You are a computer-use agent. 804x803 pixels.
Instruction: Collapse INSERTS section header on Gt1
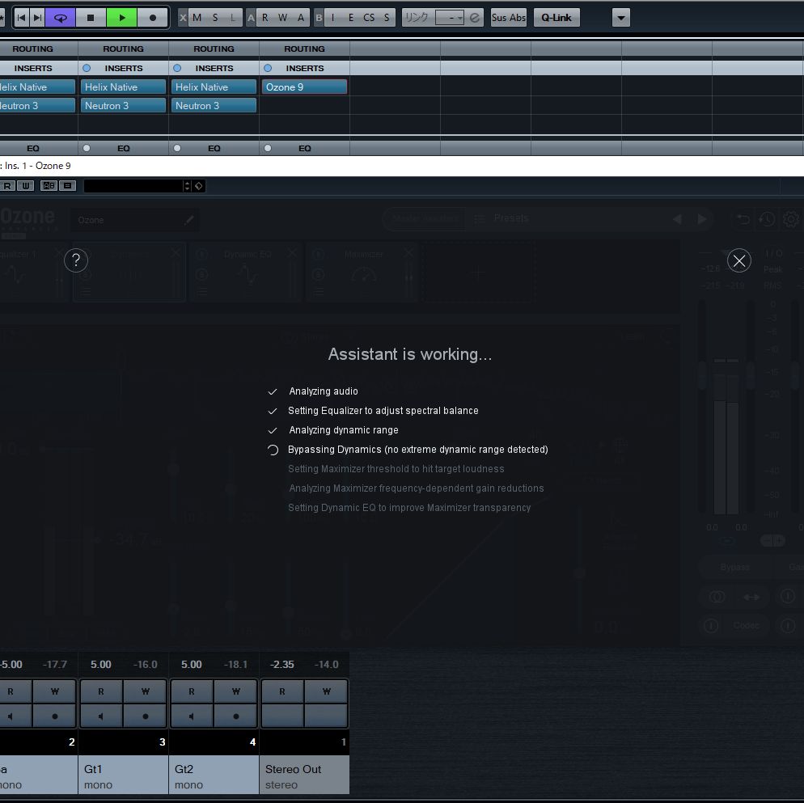(x=124, y=68)
